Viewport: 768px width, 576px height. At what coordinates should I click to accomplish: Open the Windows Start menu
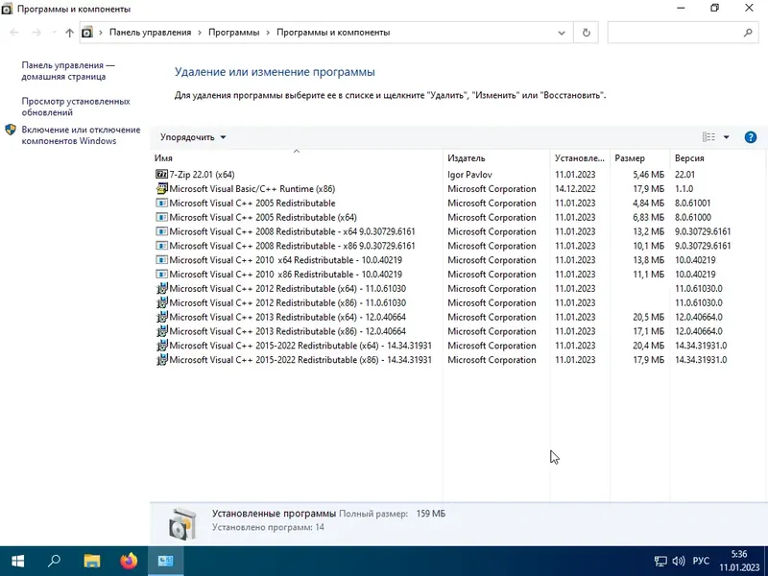point(17,561)
